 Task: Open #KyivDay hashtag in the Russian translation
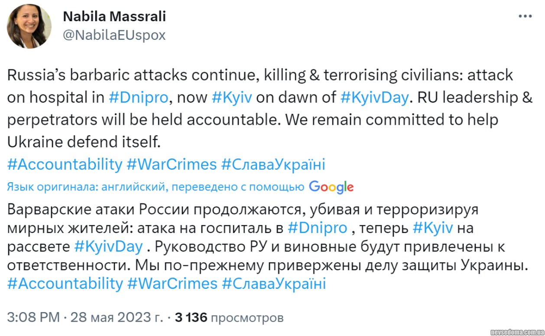tap(108, 246)
